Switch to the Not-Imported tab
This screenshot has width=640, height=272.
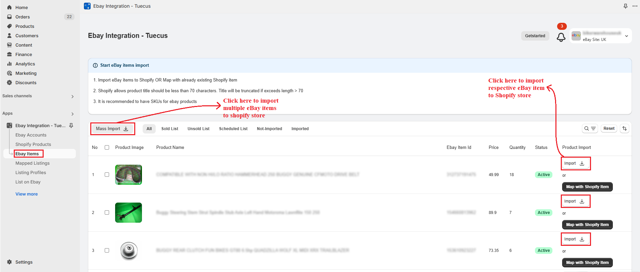(269, 129)
